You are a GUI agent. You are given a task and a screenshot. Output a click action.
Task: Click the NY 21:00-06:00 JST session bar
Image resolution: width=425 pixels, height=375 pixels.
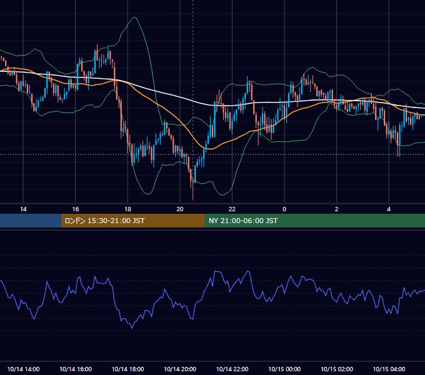point(314,221)
